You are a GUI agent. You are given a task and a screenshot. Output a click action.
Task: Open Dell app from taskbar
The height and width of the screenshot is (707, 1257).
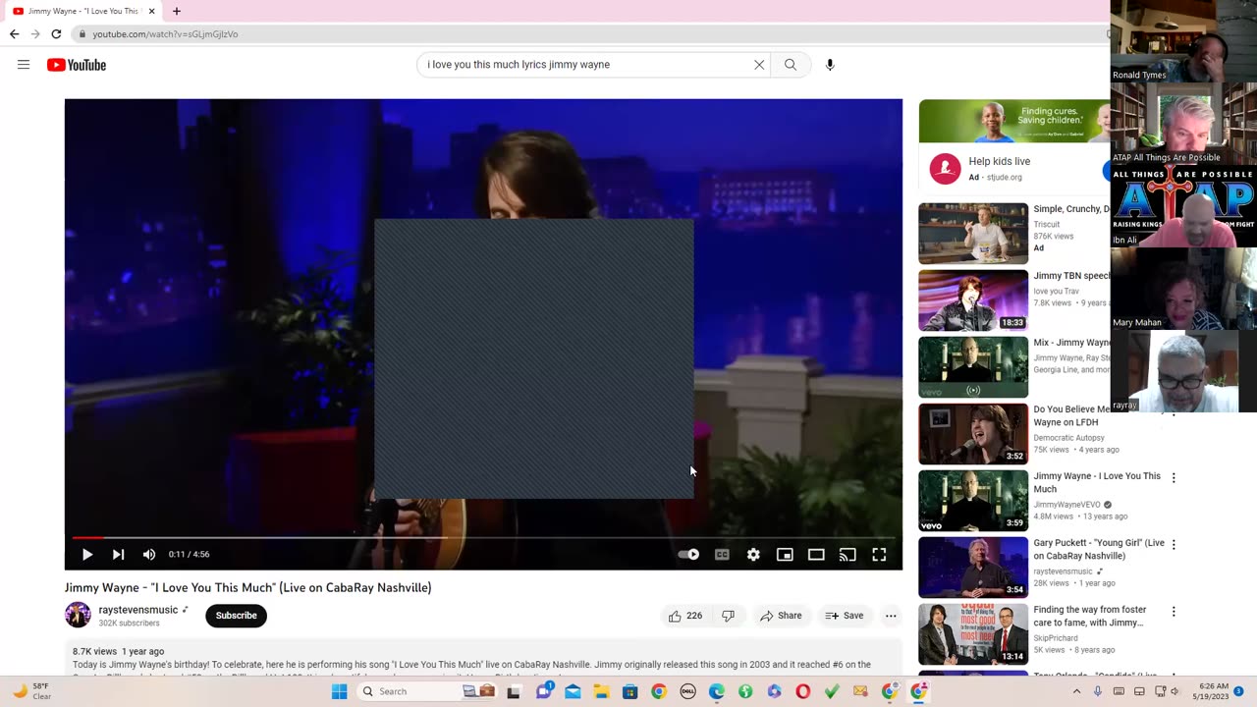687,691
